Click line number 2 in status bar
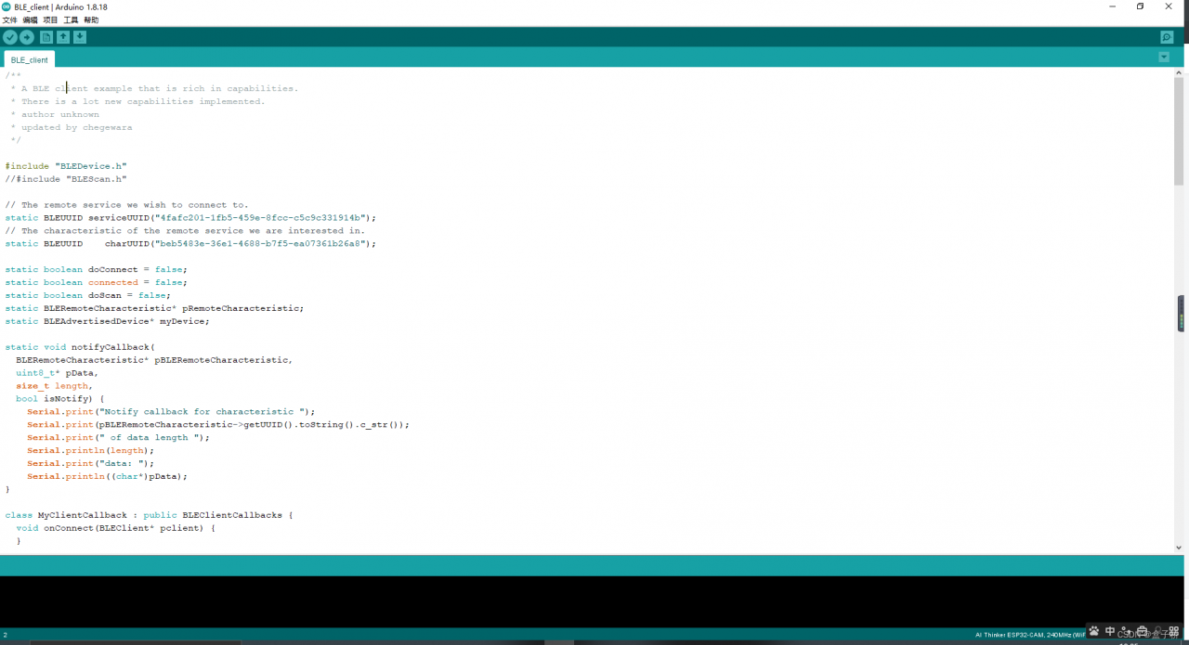The image size is (1189, 645). (x=5, y=635)
